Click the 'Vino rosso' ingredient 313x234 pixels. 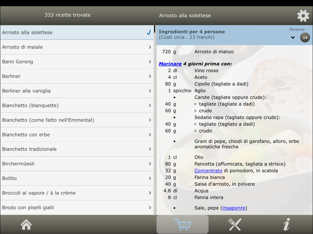coord(206,70)
